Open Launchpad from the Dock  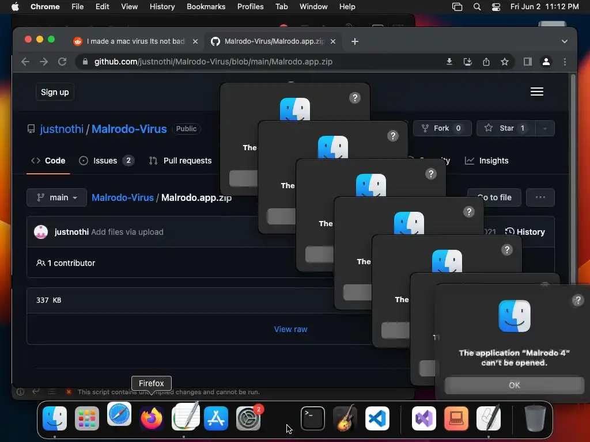pyautogui.click(x=87, y=418)
